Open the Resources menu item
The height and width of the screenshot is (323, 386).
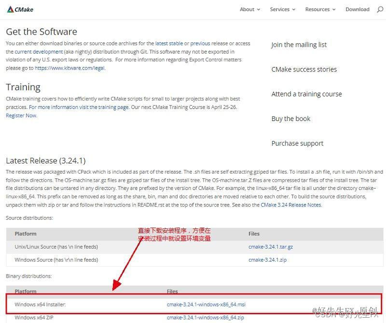tap(317, 9)
